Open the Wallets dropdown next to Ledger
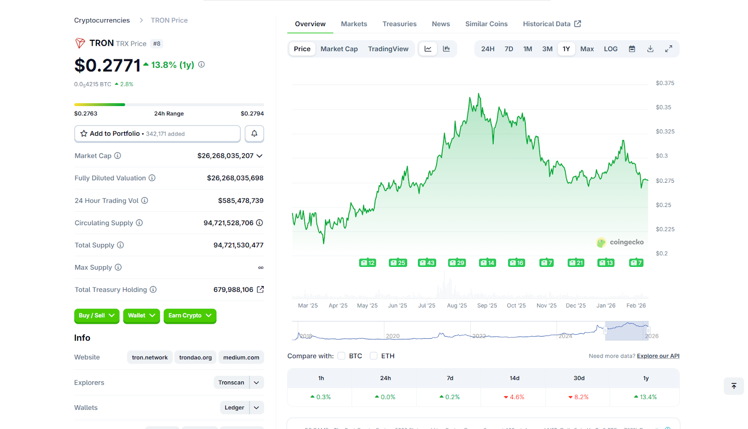Screen dimensions: 748x429 256,407
